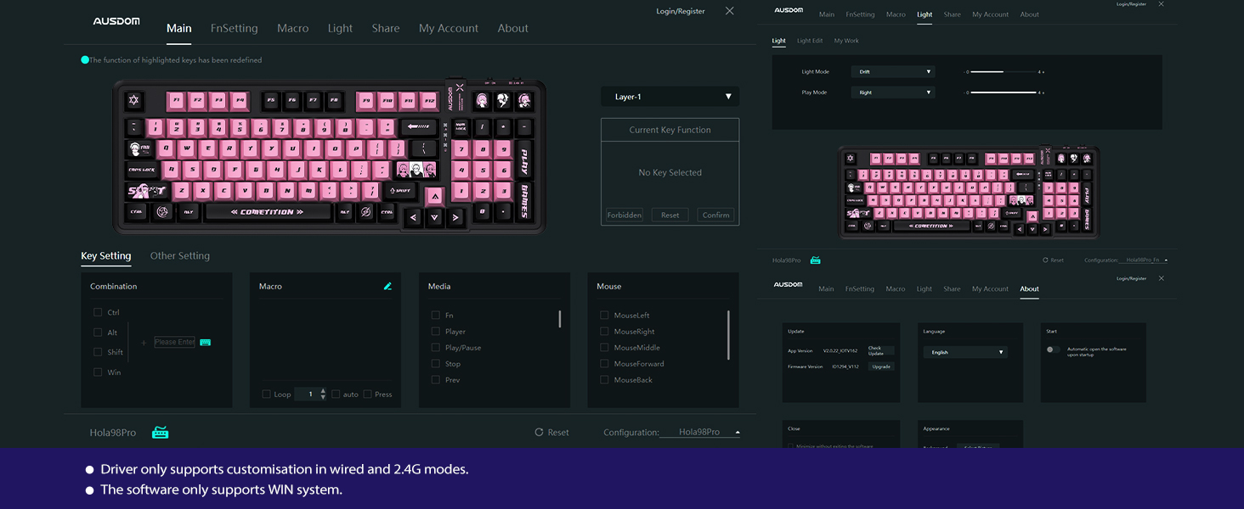Check the MouseLeft checkbox
Image resolution: width=1244 pixels, height=509 pixels.
[x=605, y=316]
